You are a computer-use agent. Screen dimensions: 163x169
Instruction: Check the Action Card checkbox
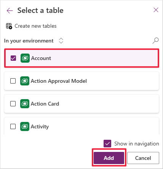click(13, 104)
